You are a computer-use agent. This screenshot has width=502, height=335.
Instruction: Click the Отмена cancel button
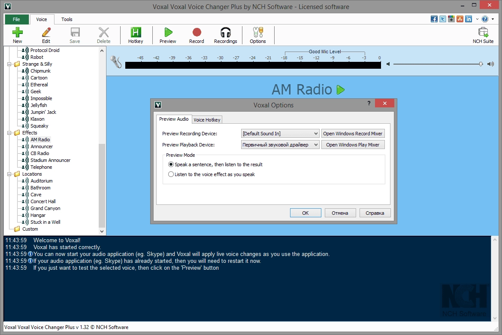coord(340,213)
